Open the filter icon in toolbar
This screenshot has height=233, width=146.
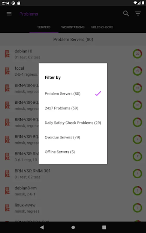[138, 13]
